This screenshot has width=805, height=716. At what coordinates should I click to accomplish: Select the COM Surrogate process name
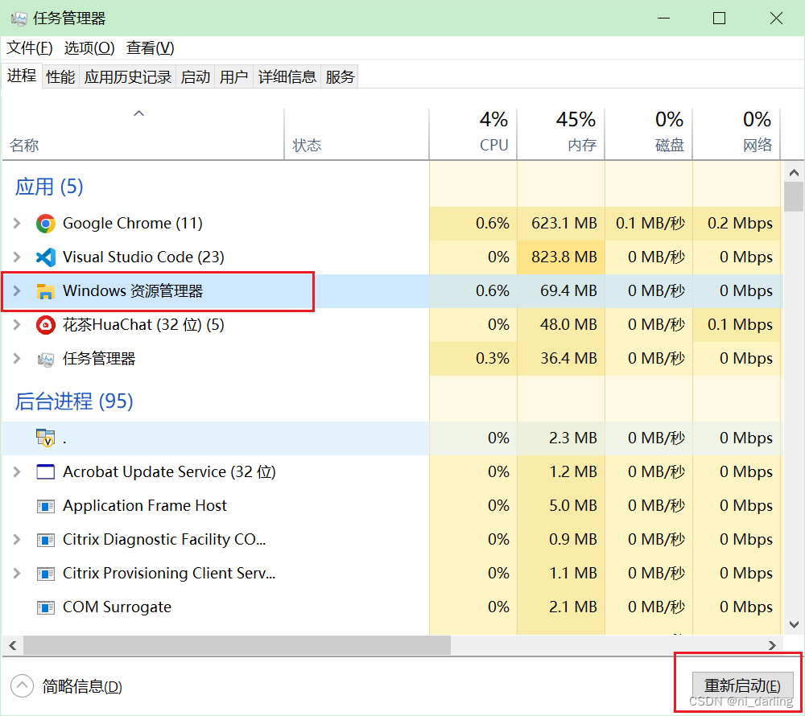117,607
